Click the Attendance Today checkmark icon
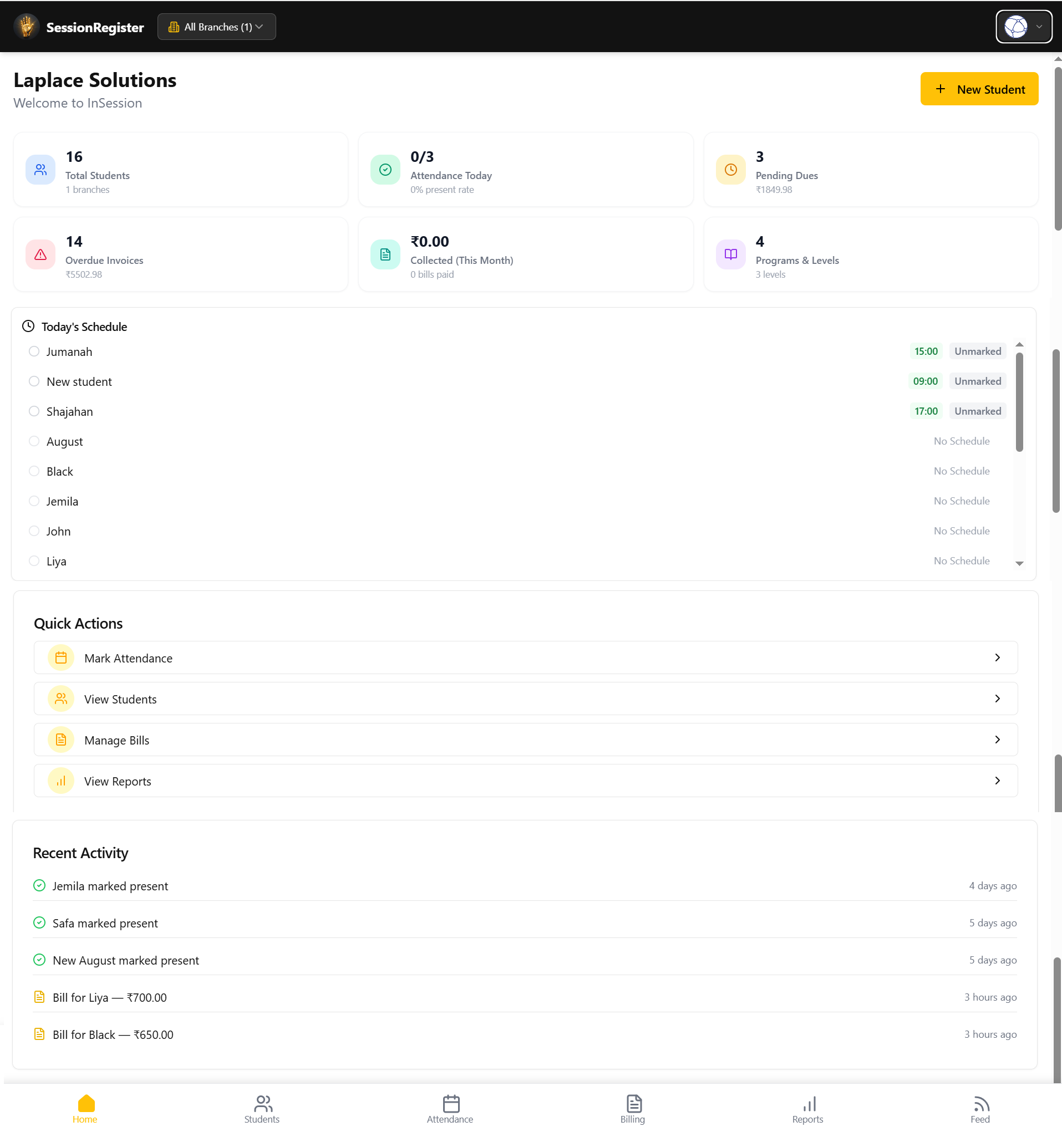 (x=385, y=170)
